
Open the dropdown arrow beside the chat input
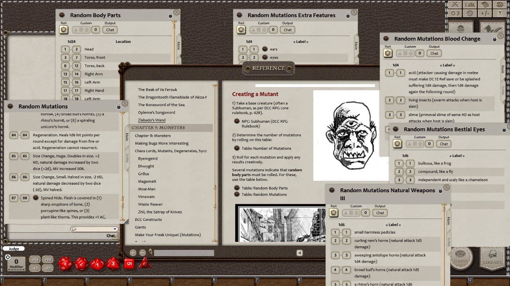pyautogui.click(x=116, y=229)
